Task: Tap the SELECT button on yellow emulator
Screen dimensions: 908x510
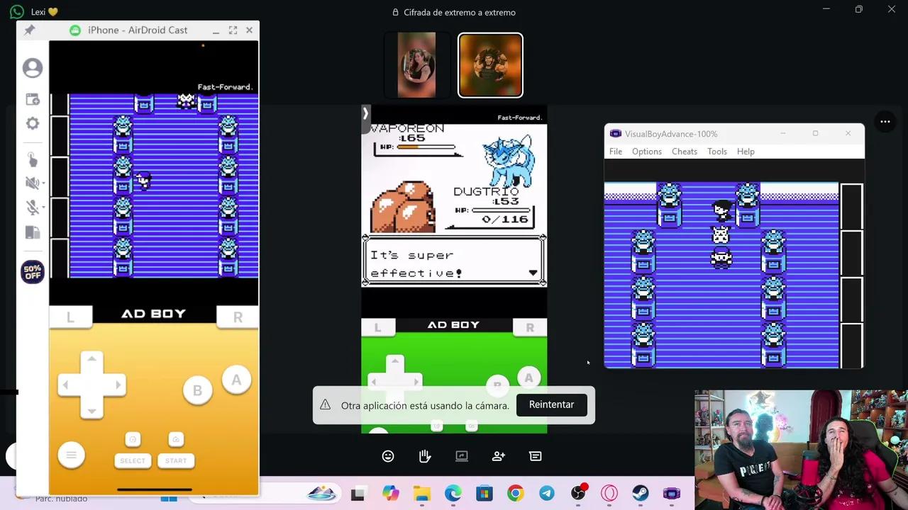Action: [133, 460]
